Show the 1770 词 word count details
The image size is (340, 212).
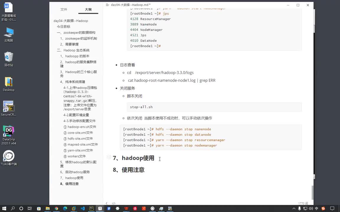(x=303, y=203)
